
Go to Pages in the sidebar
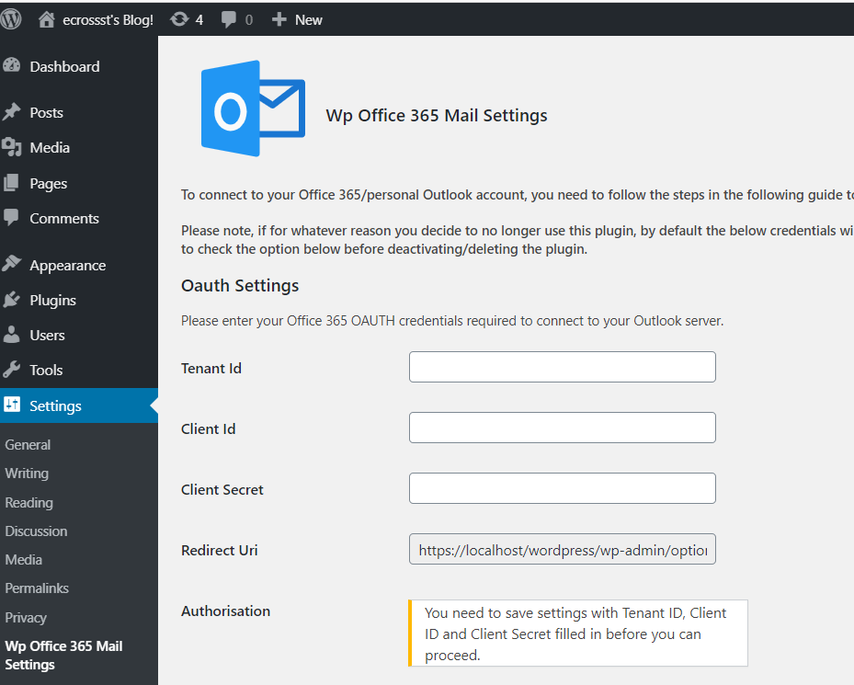(49, 184)
